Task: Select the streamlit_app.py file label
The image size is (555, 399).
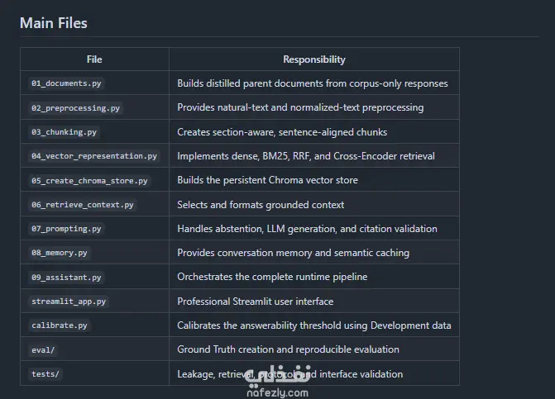Action: 69,302
